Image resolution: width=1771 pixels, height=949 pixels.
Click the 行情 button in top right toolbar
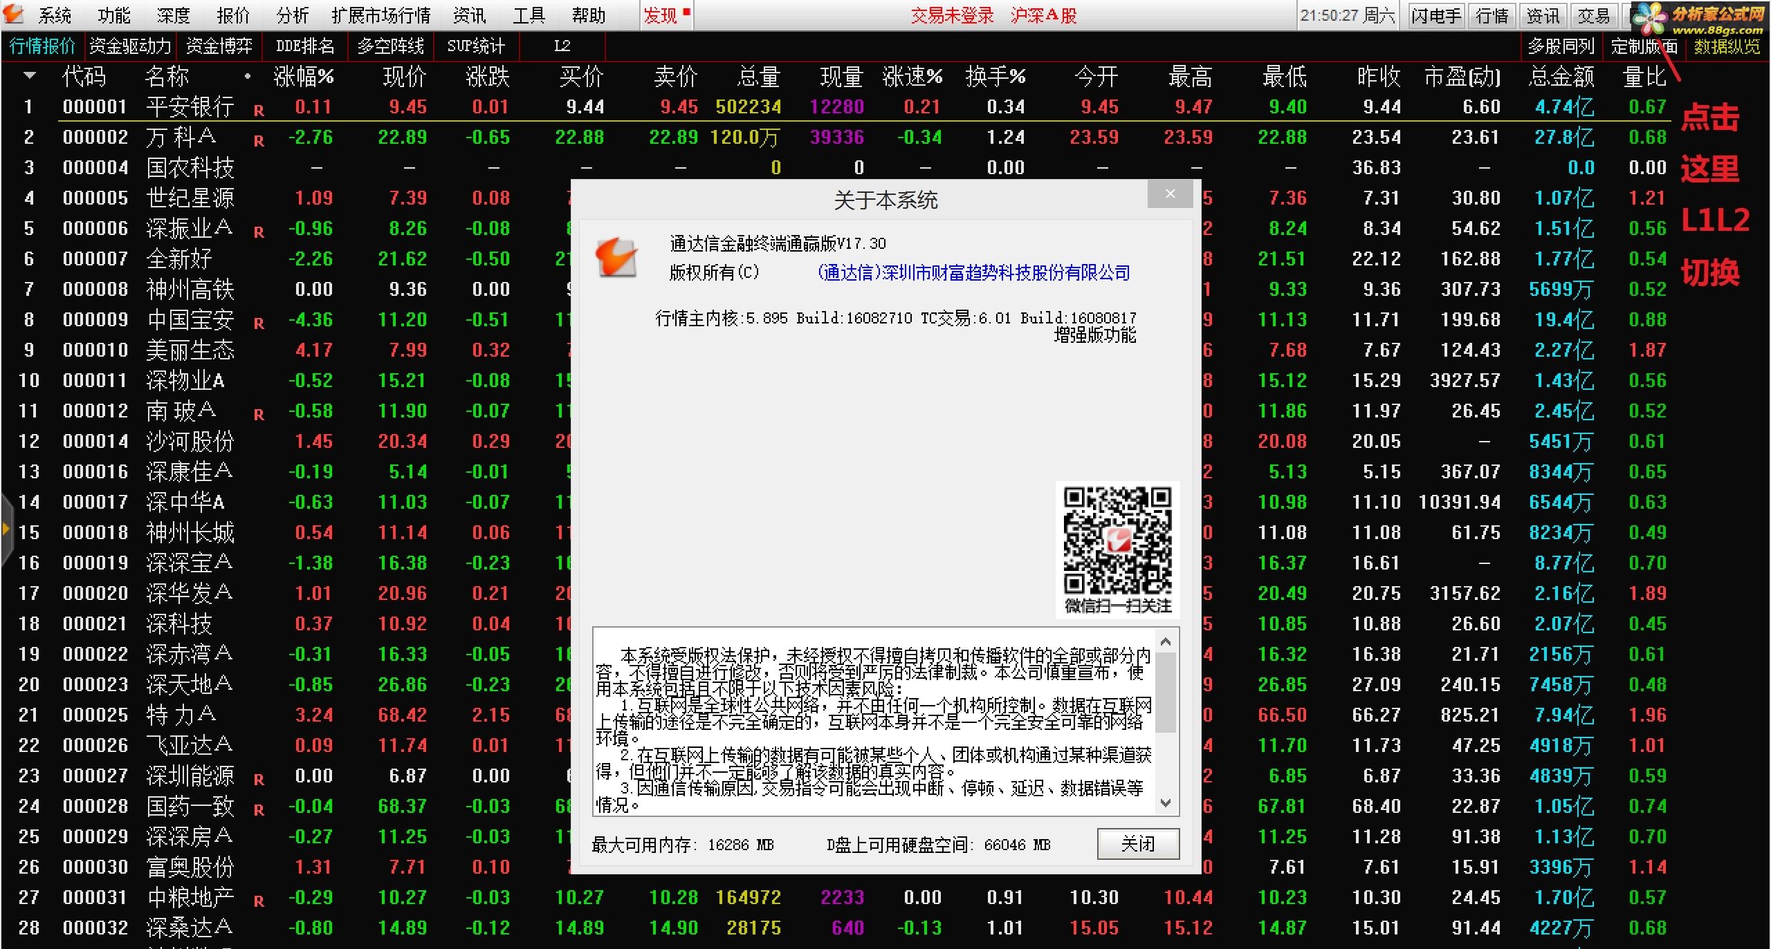click(x=1492, y=15)
